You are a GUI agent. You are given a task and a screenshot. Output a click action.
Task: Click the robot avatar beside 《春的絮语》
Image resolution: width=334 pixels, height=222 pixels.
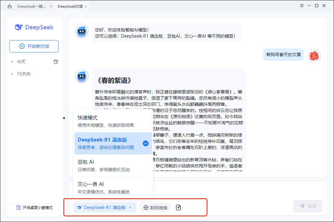82,76
